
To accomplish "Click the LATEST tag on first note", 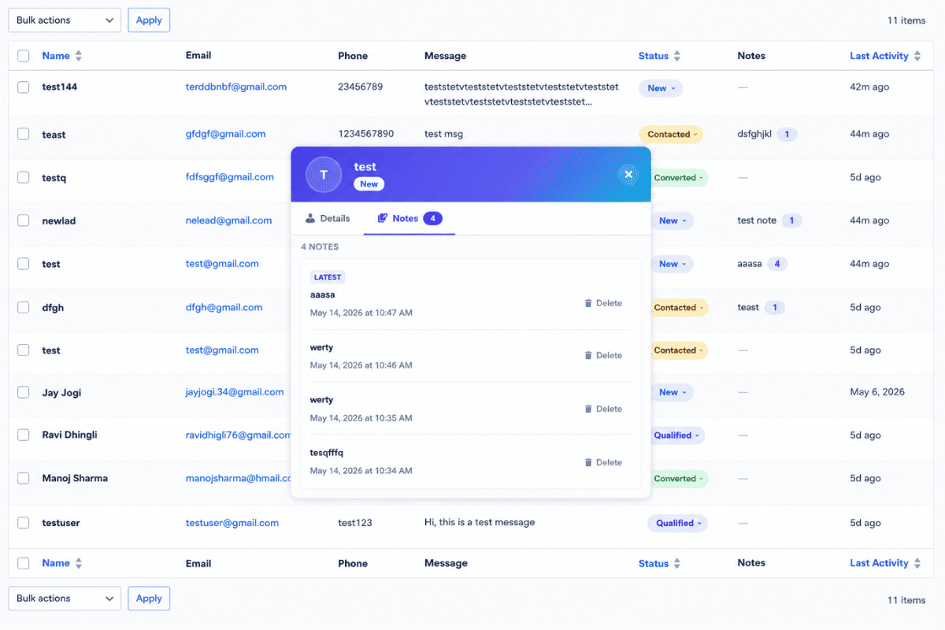I will 328,277.
